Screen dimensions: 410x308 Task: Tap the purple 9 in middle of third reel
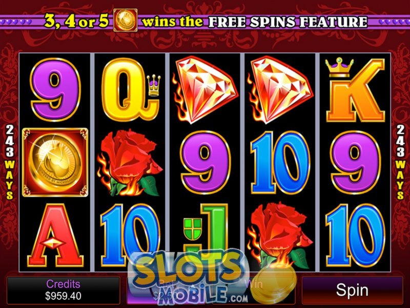coord(206,162)
